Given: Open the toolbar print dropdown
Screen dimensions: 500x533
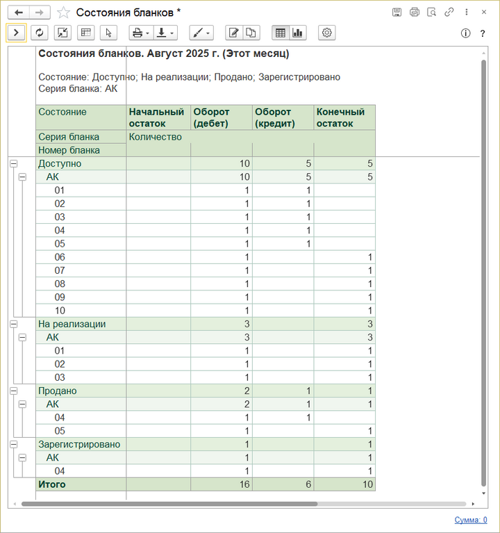Looking at the screenshot, I should point(141,33).
